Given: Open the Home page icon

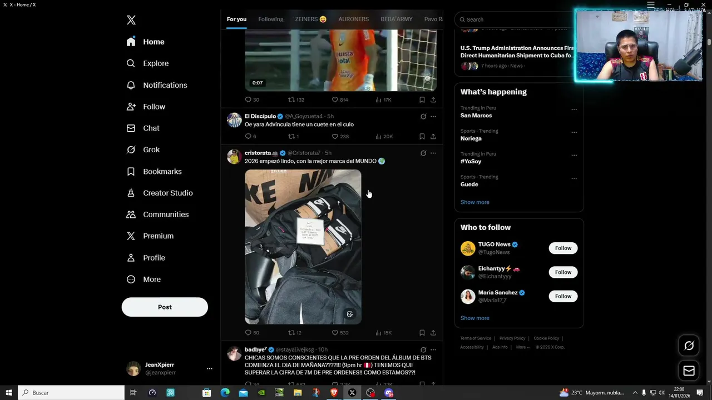Looking at the screenshot, I should click(x=131, y=42).
